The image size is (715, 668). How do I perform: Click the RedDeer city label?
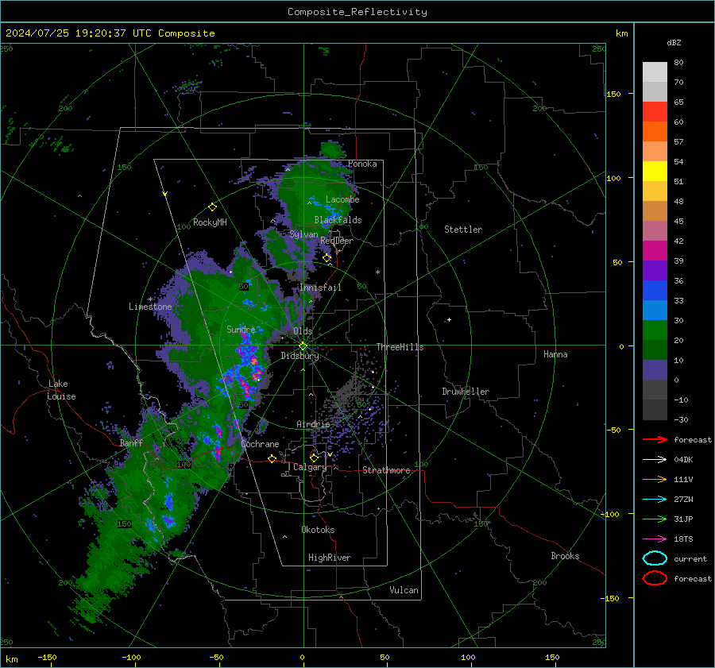pos(337,241)
